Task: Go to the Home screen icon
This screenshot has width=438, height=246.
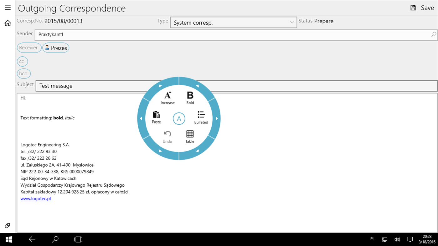Action: coord(8,23)
